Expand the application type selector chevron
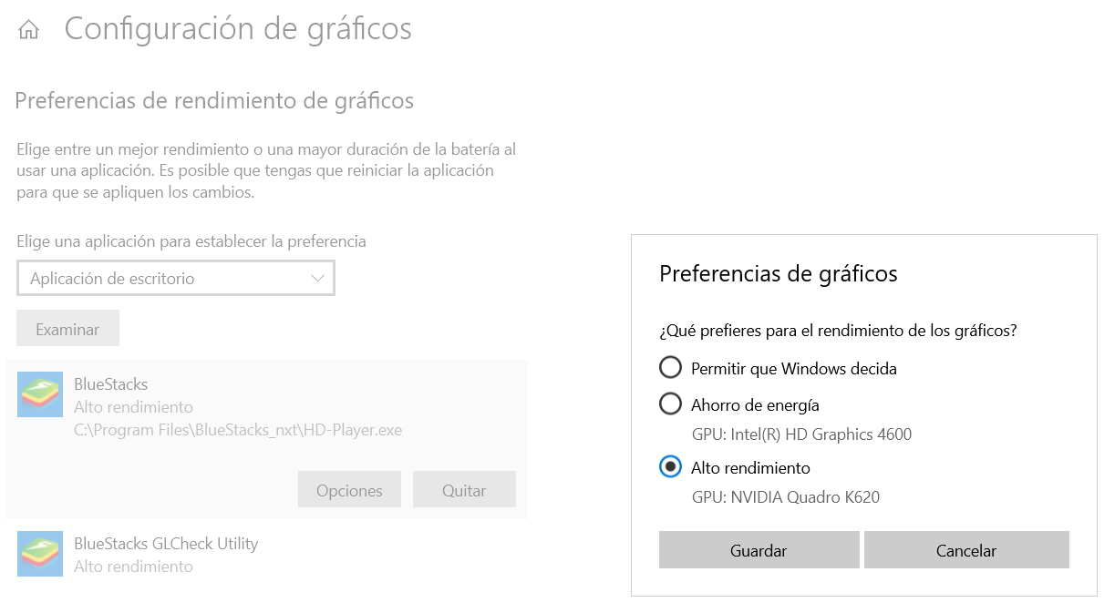This screenshot has height=613, width=1115. tap(318, 278)
